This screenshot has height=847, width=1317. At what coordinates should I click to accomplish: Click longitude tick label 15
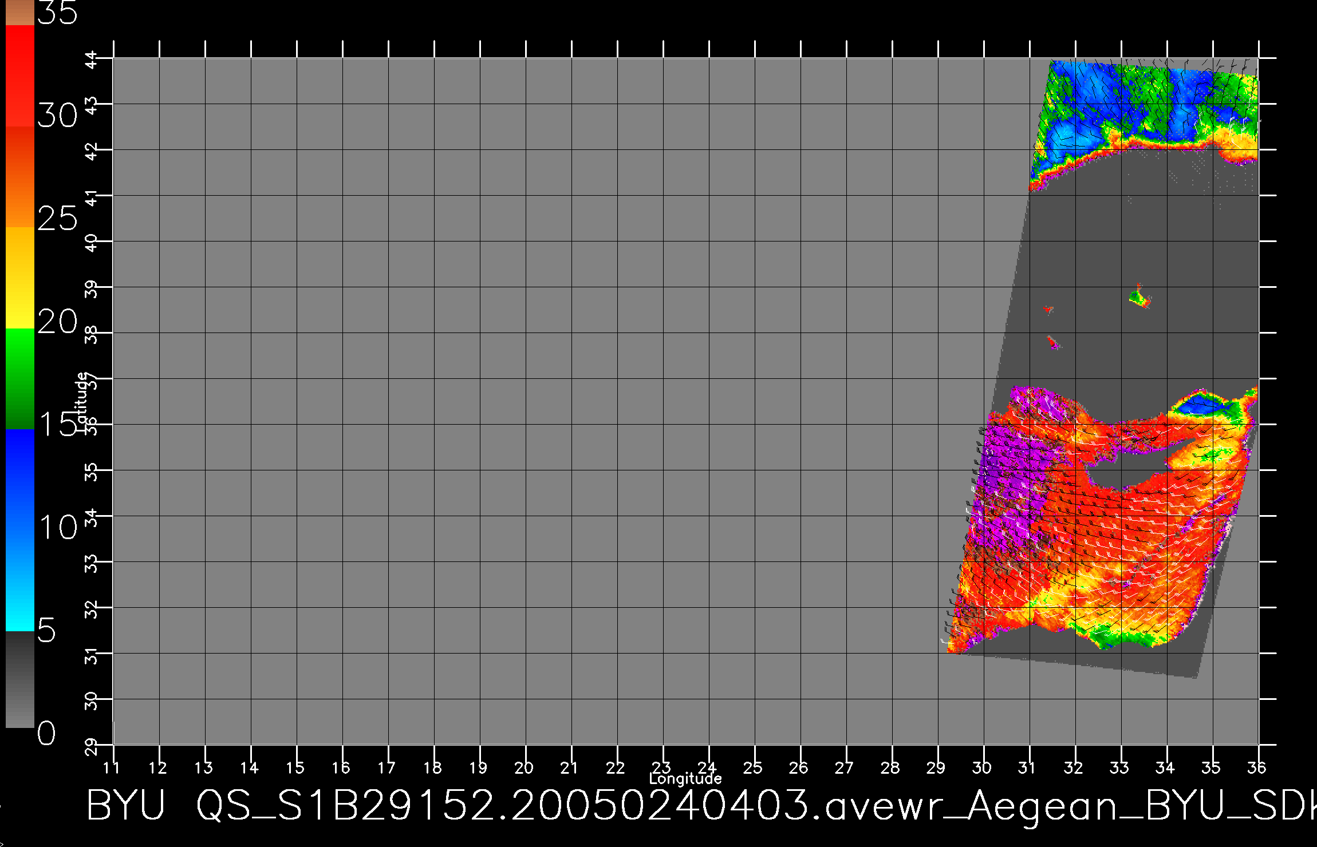tap(295, 767)
